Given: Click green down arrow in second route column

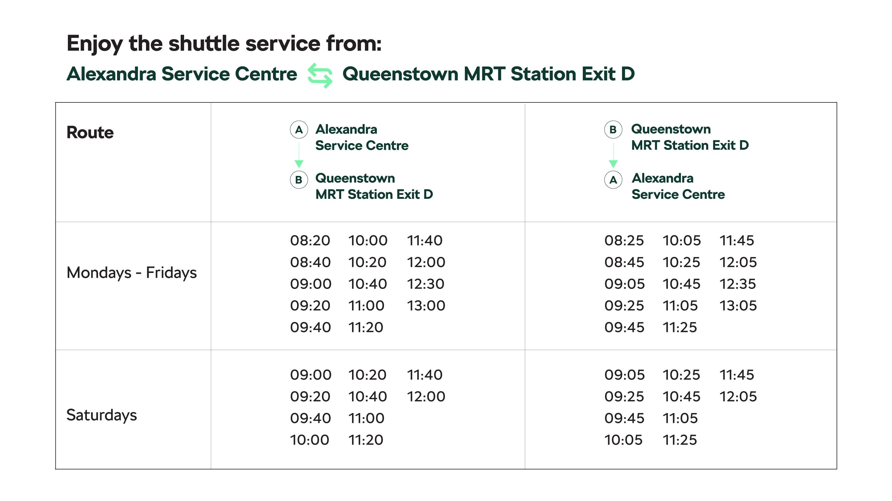Looking at the screenshot, I should pos(613,155).
